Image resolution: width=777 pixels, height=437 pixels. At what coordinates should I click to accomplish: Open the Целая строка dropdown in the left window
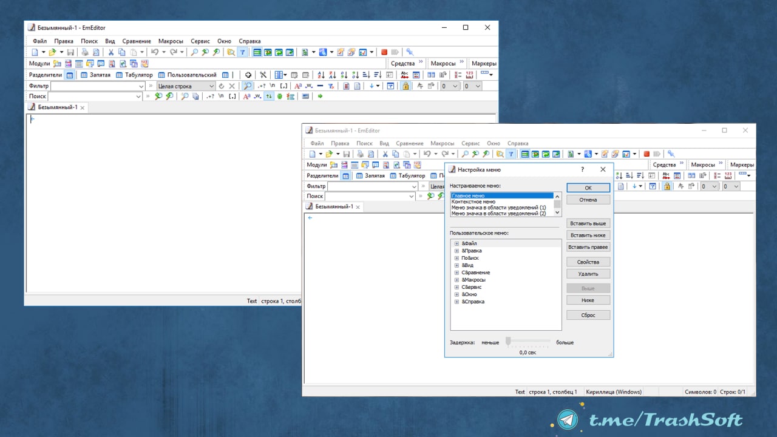pos(211,86)
